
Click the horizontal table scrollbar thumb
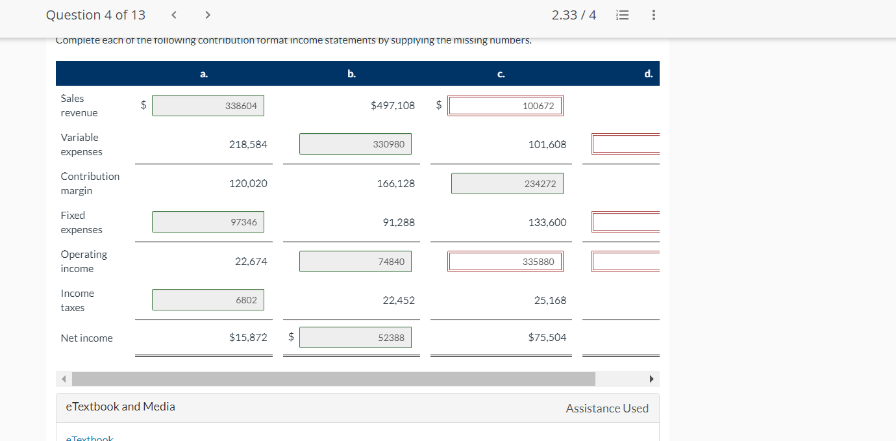[x=334, y=379]
